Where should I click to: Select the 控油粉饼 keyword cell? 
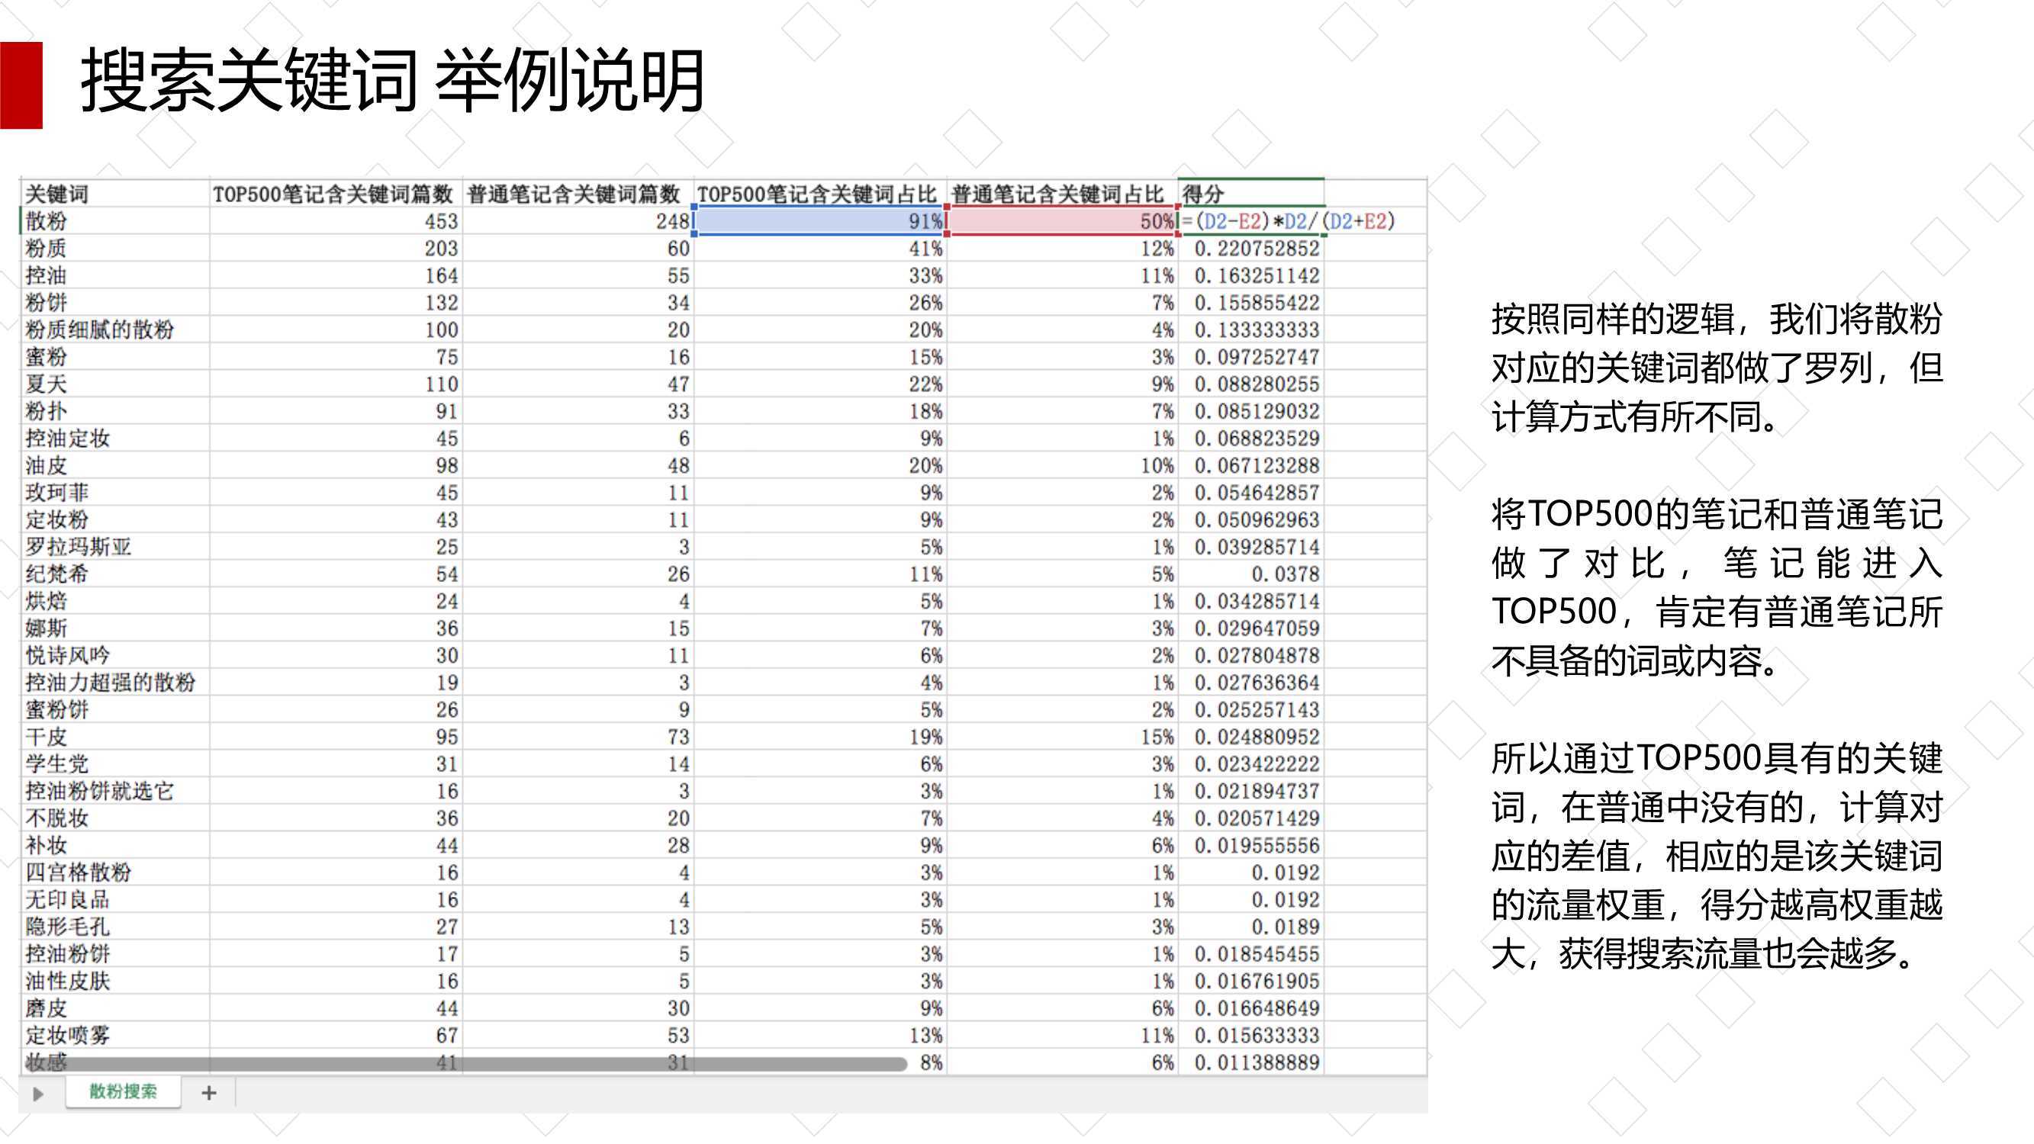[x=114, y=954]
